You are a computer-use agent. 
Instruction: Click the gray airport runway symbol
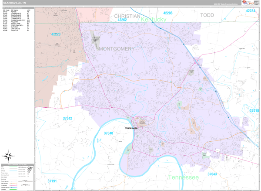click(96, 40)
